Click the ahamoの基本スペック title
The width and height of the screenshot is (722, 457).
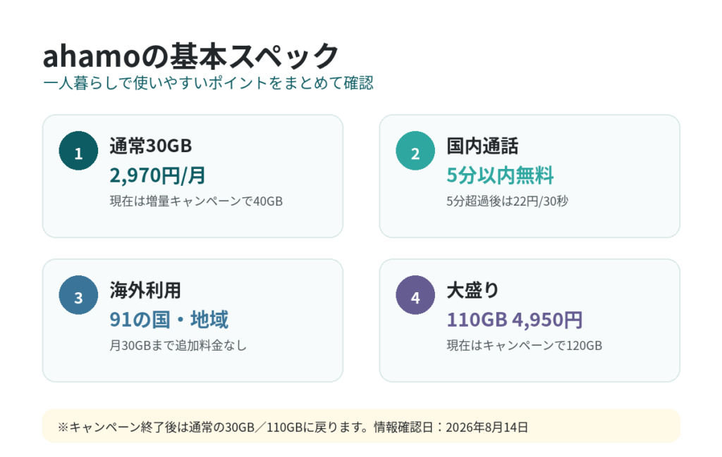point(190,56)
